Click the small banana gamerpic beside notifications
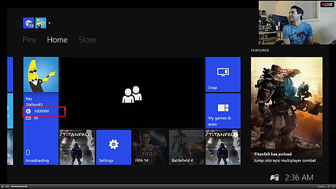The height and width of the screenshot is (189, 336). 41,23
